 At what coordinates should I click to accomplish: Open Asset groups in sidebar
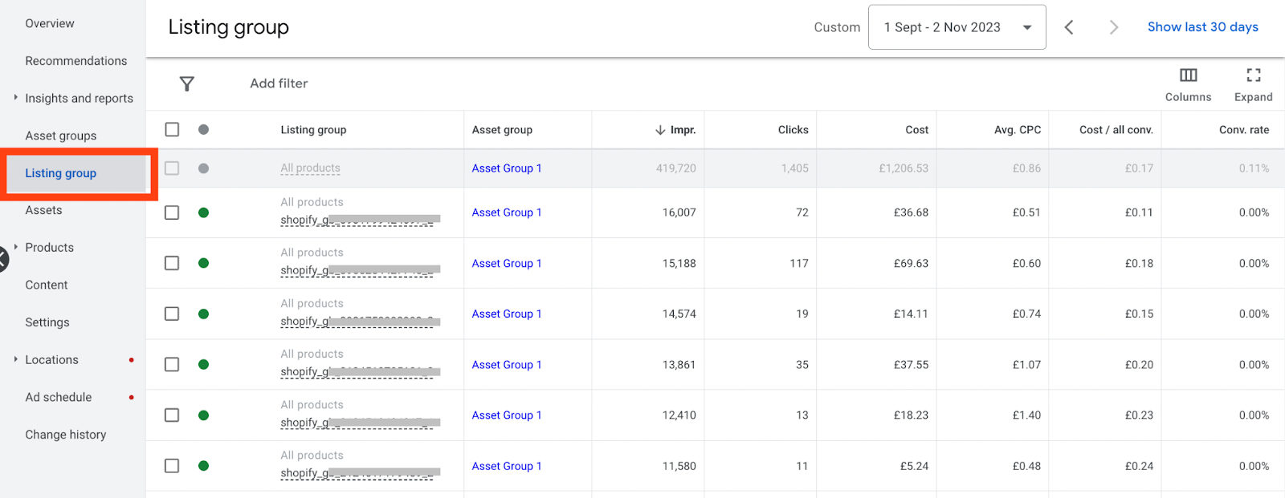(61, 136)
